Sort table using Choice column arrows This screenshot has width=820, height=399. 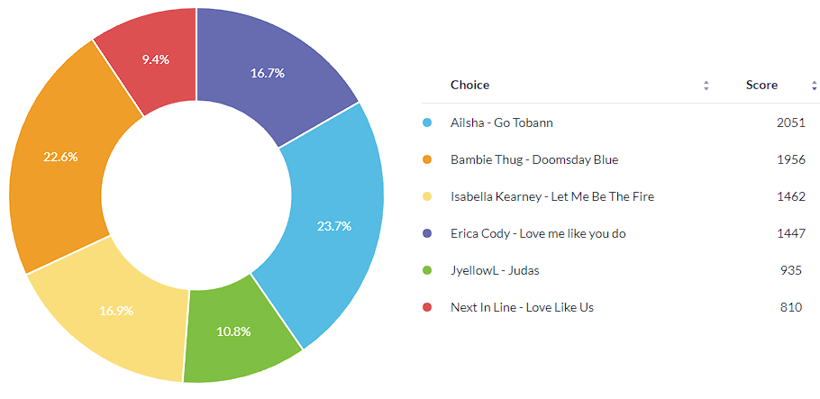coord(706,86)
